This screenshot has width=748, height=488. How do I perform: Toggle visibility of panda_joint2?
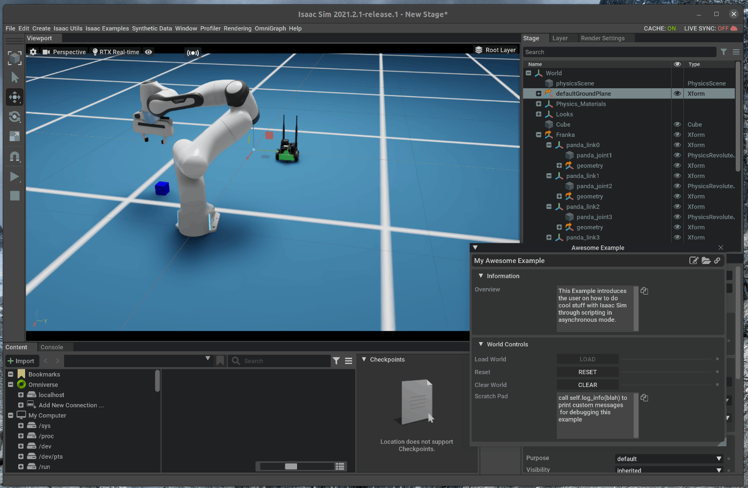(x=677, y=186)
